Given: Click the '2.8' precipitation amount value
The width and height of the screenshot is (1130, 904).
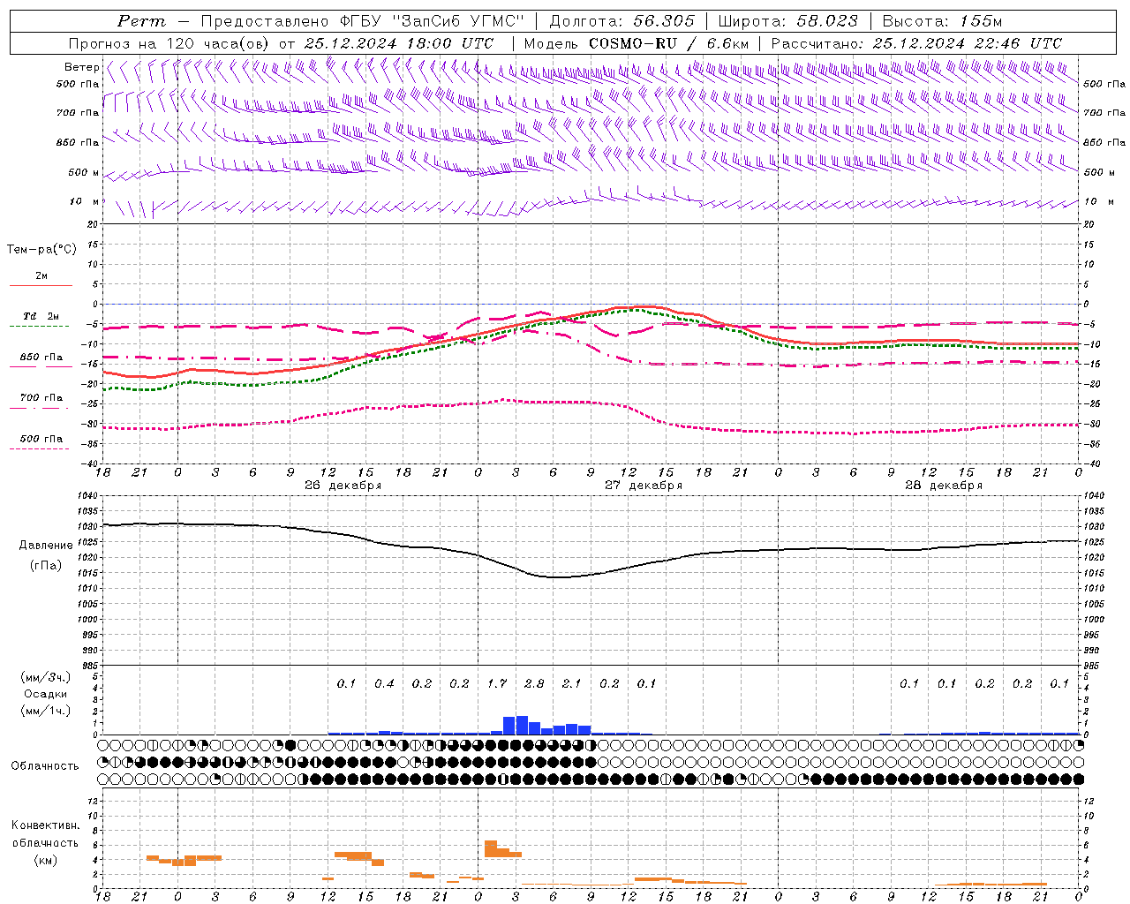Looking at the screenshot, I should [x=534, y=684].
